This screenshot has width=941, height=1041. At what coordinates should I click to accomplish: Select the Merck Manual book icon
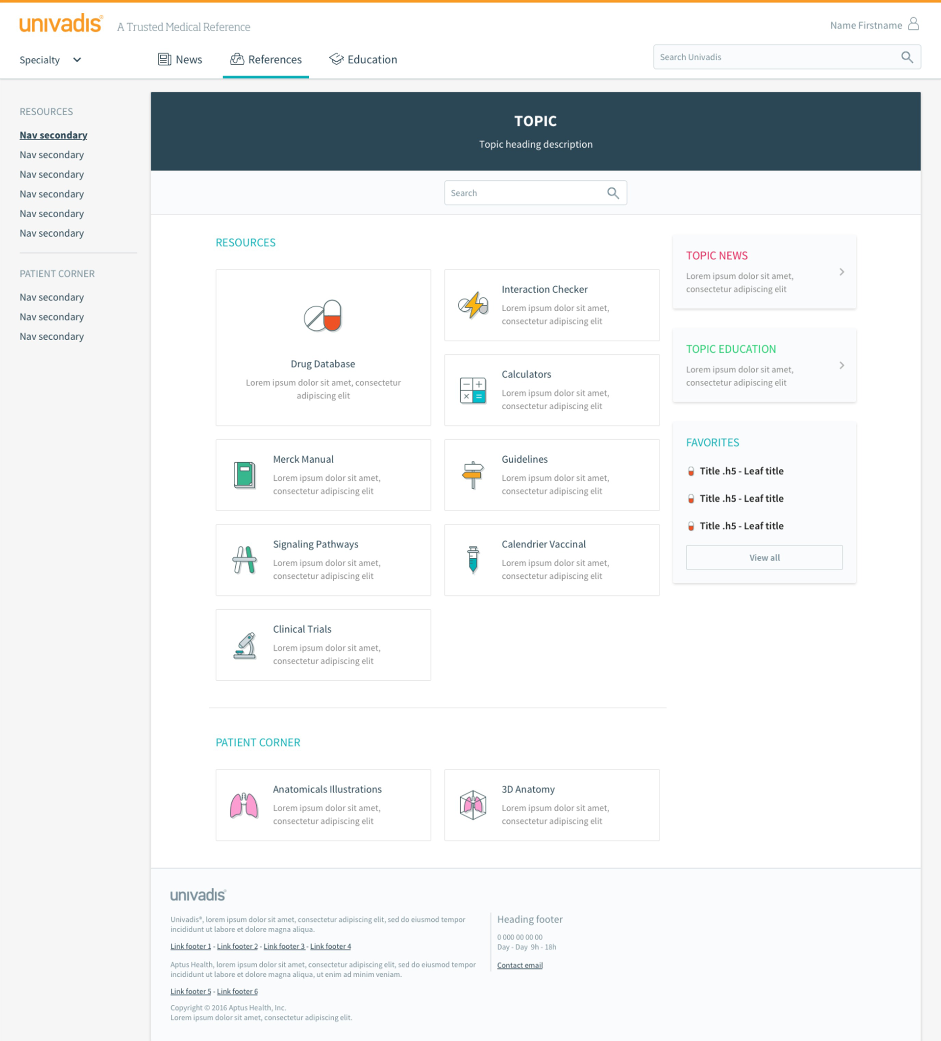(244, 474)
